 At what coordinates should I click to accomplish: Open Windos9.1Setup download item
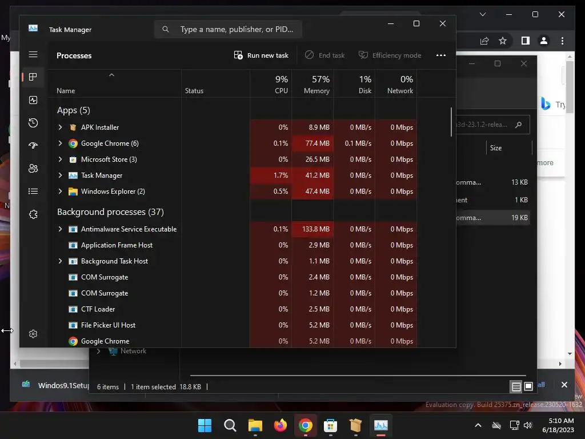click(x=56, y=385)
